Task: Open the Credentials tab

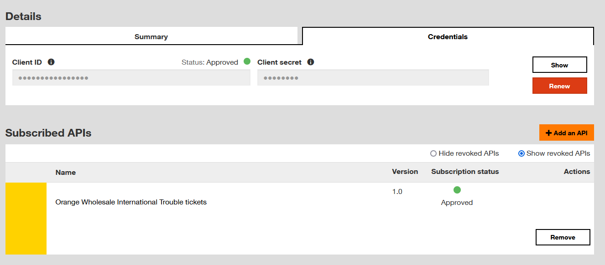Action: (448, 36)
